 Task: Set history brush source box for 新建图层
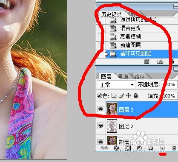(101, 45)
